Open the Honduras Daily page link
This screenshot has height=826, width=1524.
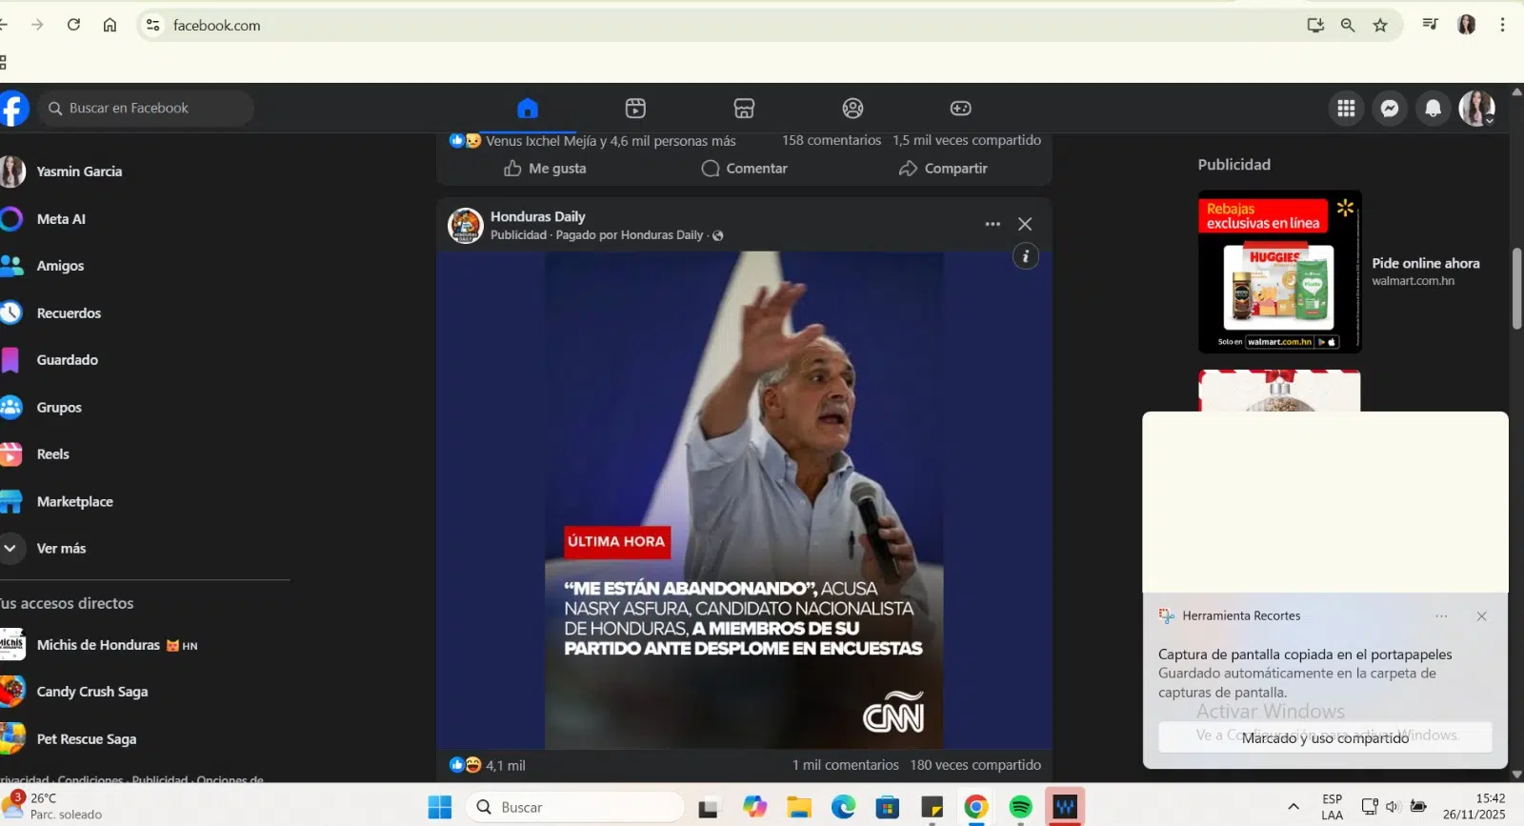(537, 216)
